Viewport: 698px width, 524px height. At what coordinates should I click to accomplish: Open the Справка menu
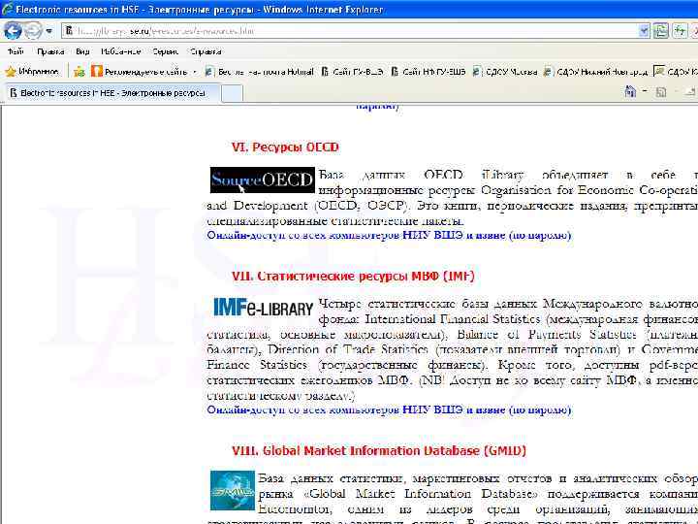point(206,51)
